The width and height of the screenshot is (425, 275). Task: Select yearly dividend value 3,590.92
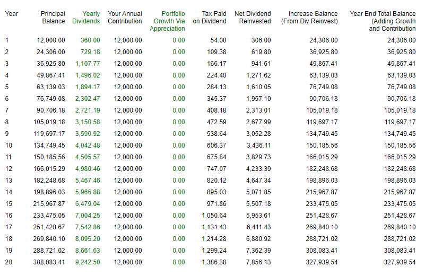(88, 134)
